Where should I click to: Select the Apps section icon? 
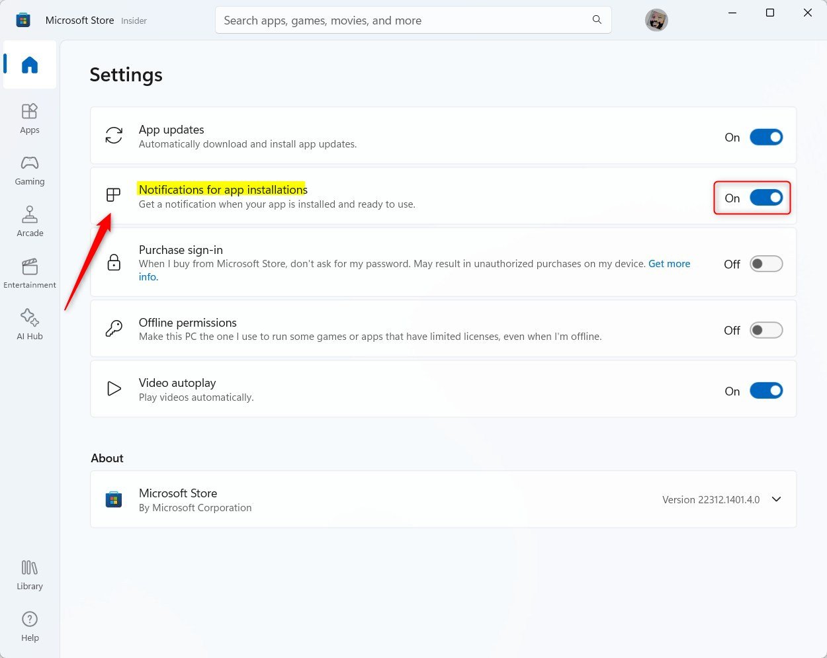(29, 117)
